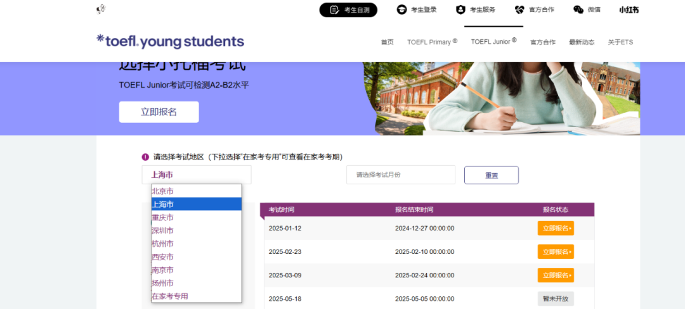The width and height of the screenshot is (685, 309).
Task: Go to the 首页 home menu item
Action: coord(387,42)
